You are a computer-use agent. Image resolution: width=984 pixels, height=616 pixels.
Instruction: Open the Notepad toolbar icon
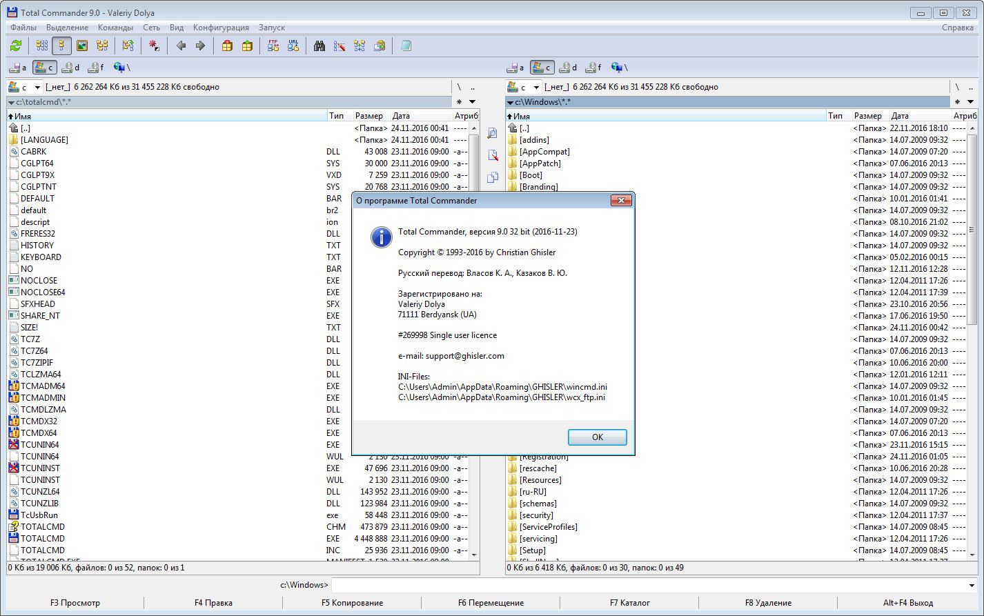(406, 46)
